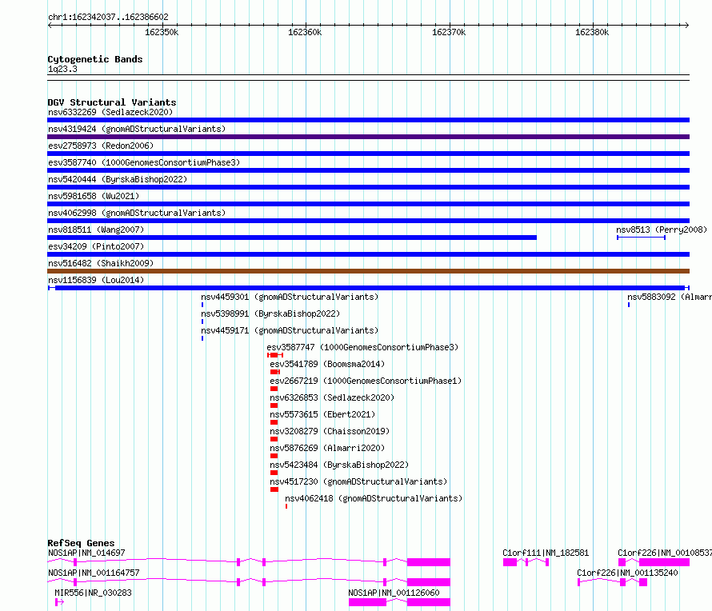
Task: Select the red nsv5423484 (ByrskaBishop2022) glyph
Action: [274, 473]
